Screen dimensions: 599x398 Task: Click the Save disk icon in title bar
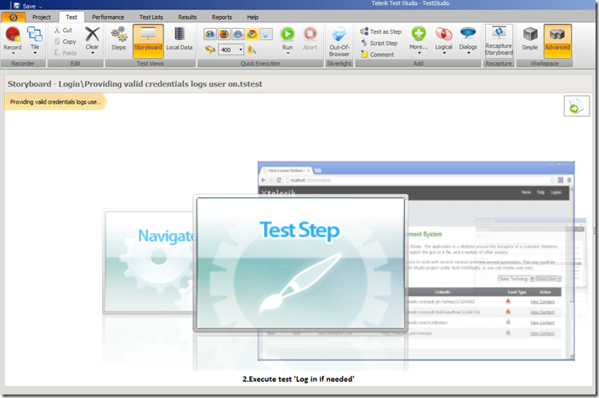[x=16, y=5]
